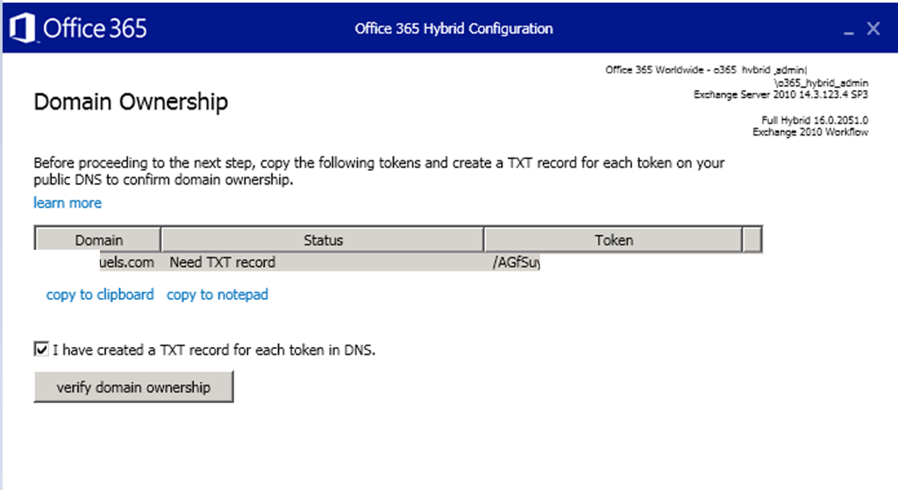The height and width of the screenshot is (490, 898).
Task: Sort by the Domain column header
Action: 98,240
